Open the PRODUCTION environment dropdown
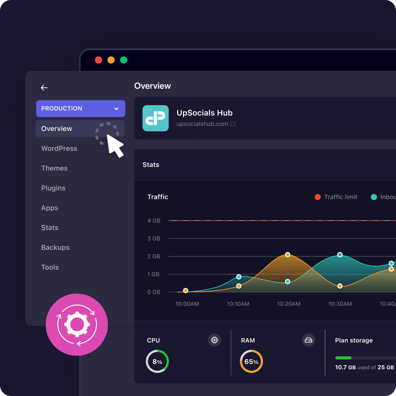 click(81, 109)
